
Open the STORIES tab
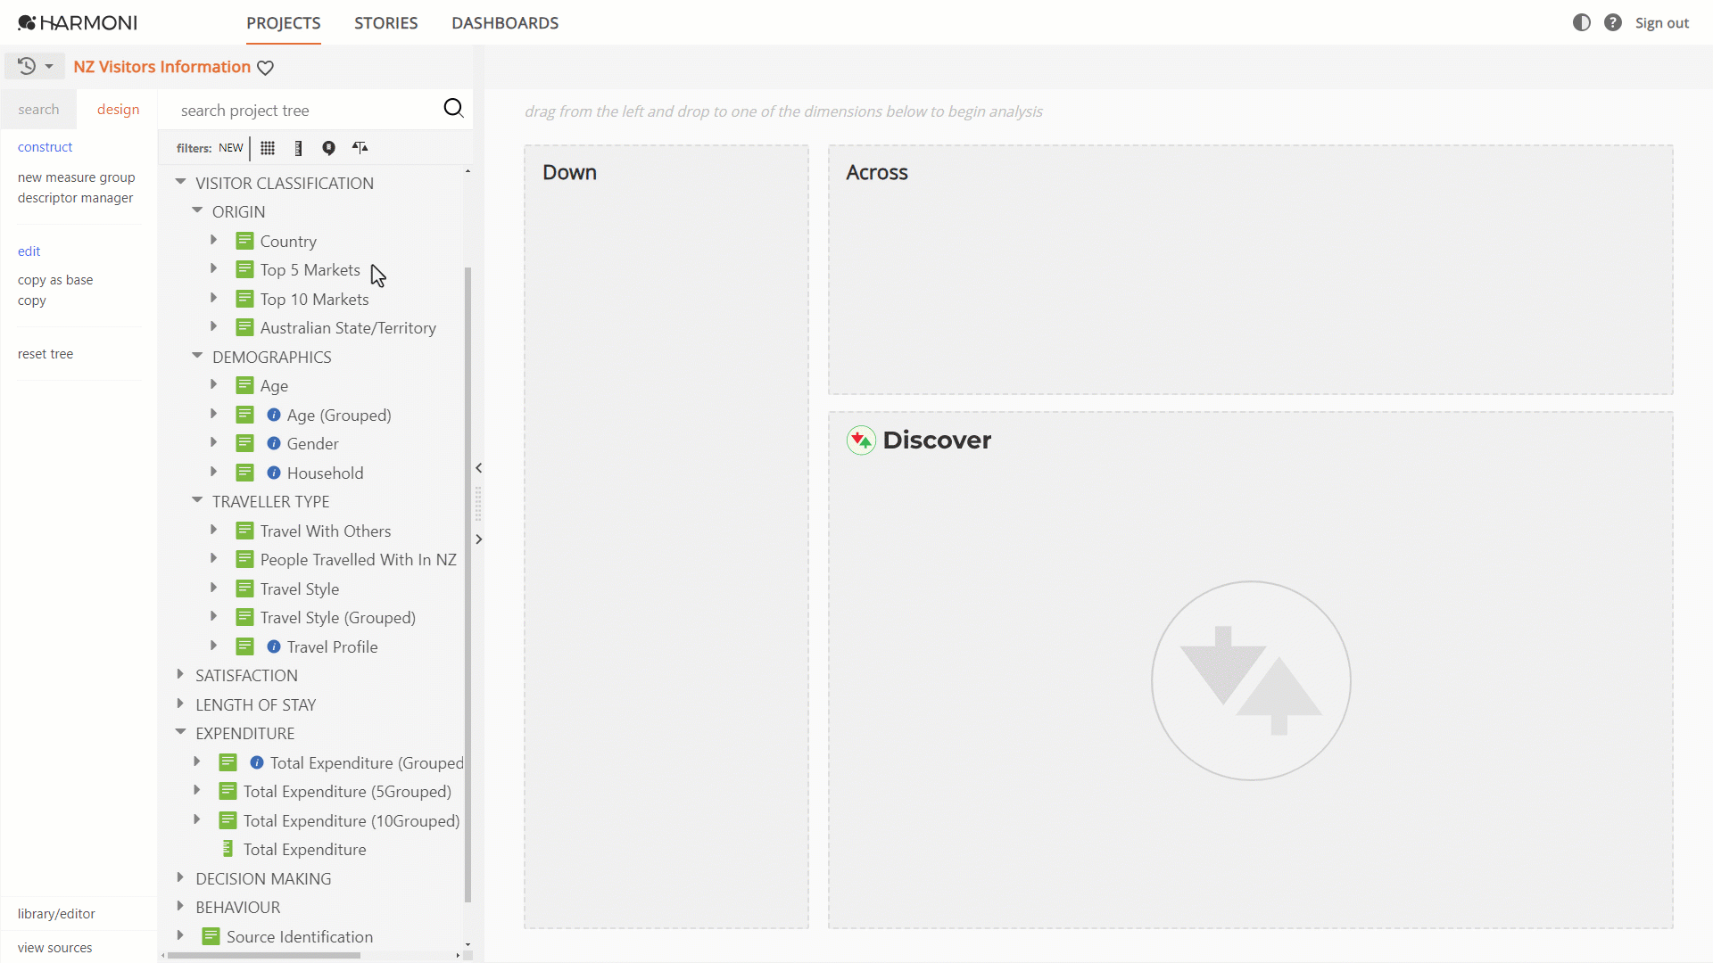pyautogui.click(x=385, y=23)
